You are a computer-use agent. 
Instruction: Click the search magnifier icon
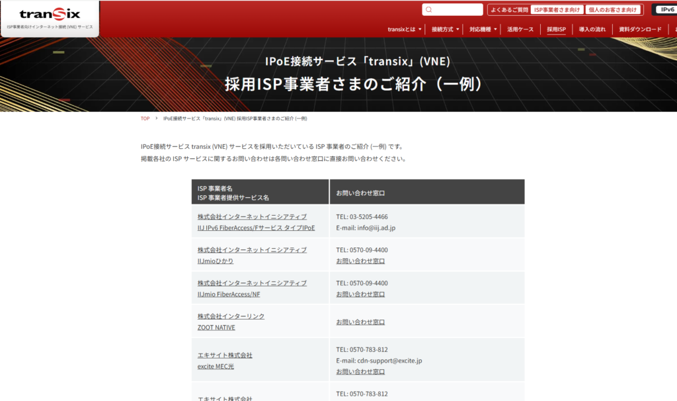point(428,9)
